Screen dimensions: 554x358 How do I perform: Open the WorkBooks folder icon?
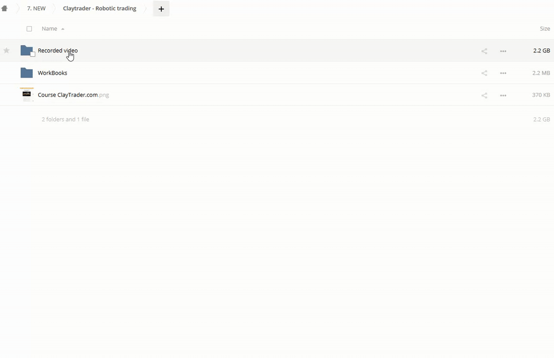click(26, 73)
